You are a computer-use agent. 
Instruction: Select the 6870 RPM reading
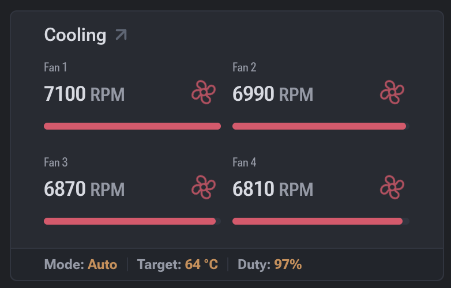(84, 189)
